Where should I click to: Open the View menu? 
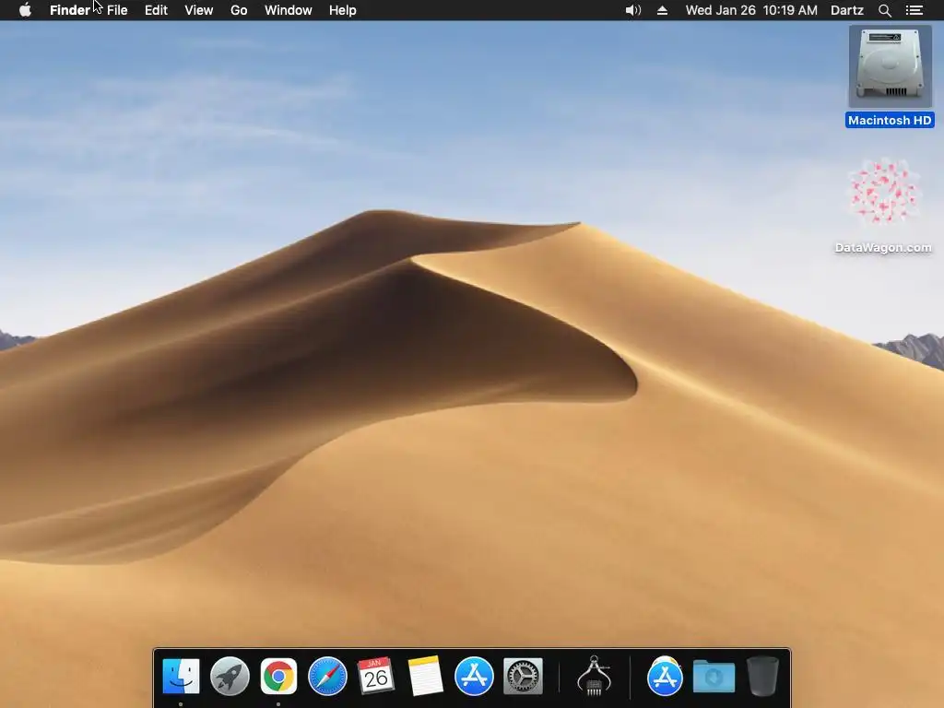point(199,10)
